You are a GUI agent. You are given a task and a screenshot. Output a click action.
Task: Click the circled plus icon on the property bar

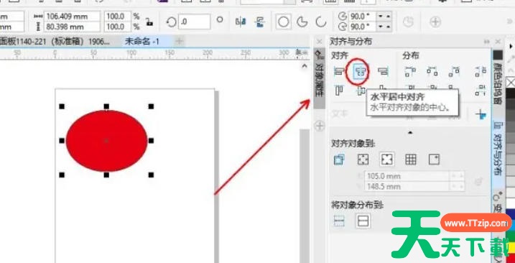coord(435,22)
